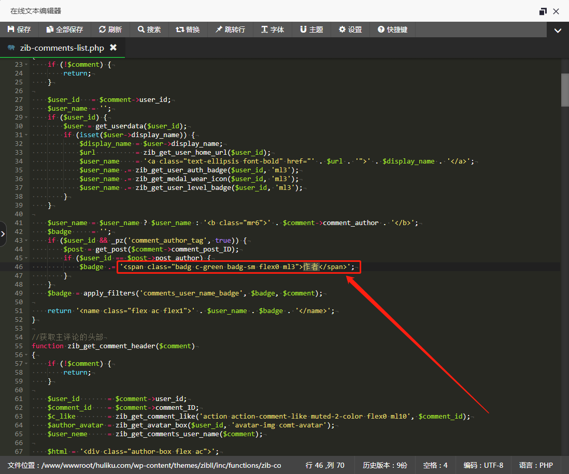Open the Font (字体) settings
This screenshot has width=569, height=474.
pos(273,29)
